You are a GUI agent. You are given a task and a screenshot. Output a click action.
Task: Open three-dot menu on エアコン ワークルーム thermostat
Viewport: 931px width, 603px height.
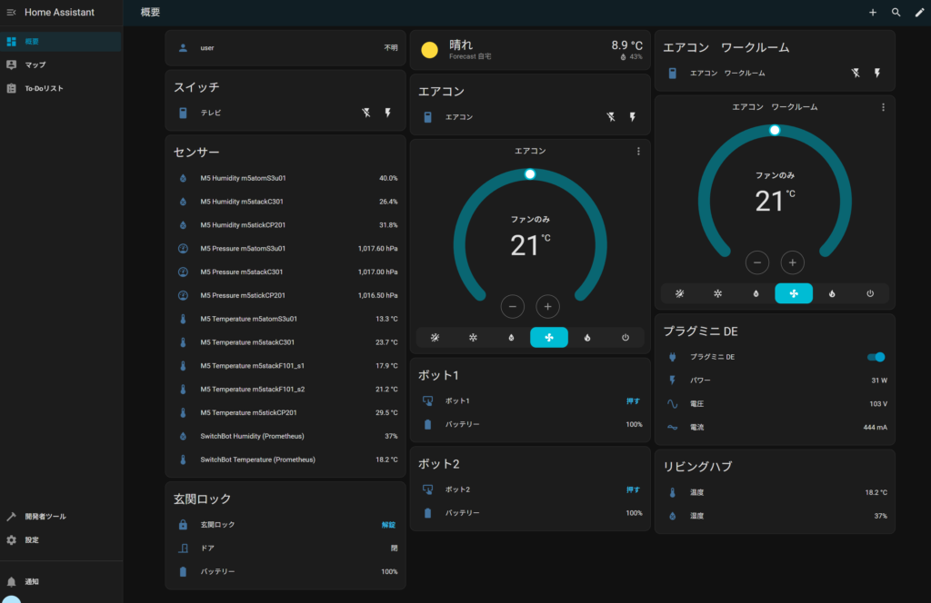click(883, 107)
